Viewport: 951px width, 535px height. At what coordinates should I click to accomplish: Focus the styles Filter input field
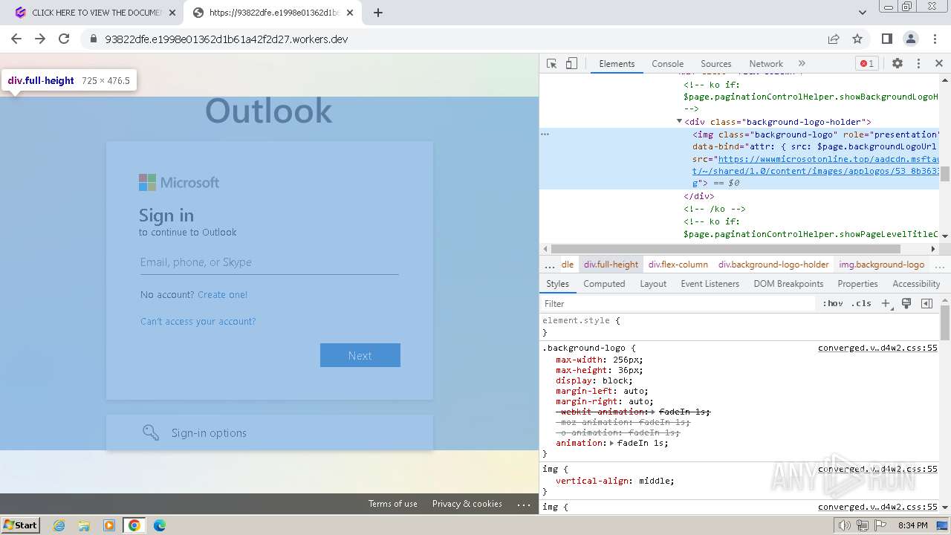(x=678, y=303)
